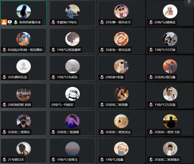Select the mountain avatar of 19电气1张烽玉

73,149
